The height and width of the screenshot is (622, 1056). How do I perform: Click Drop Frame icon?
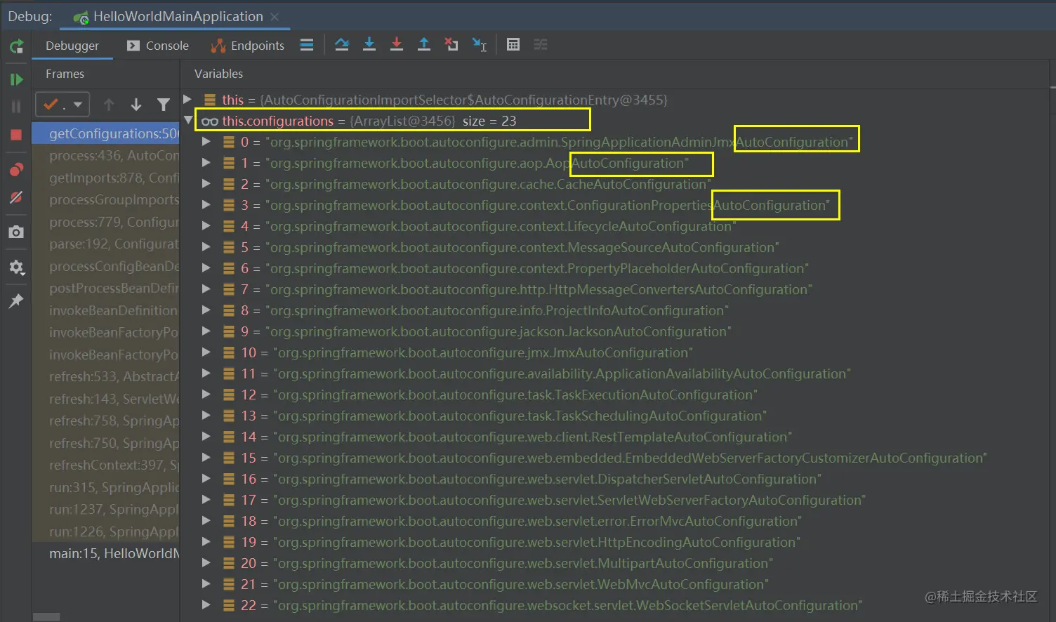451,45
